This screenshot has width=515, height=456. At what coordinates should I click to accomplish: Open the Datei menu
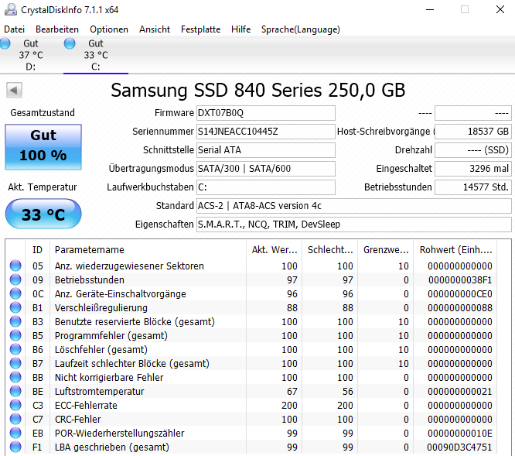pyautogui.click(x=14, y=29)
